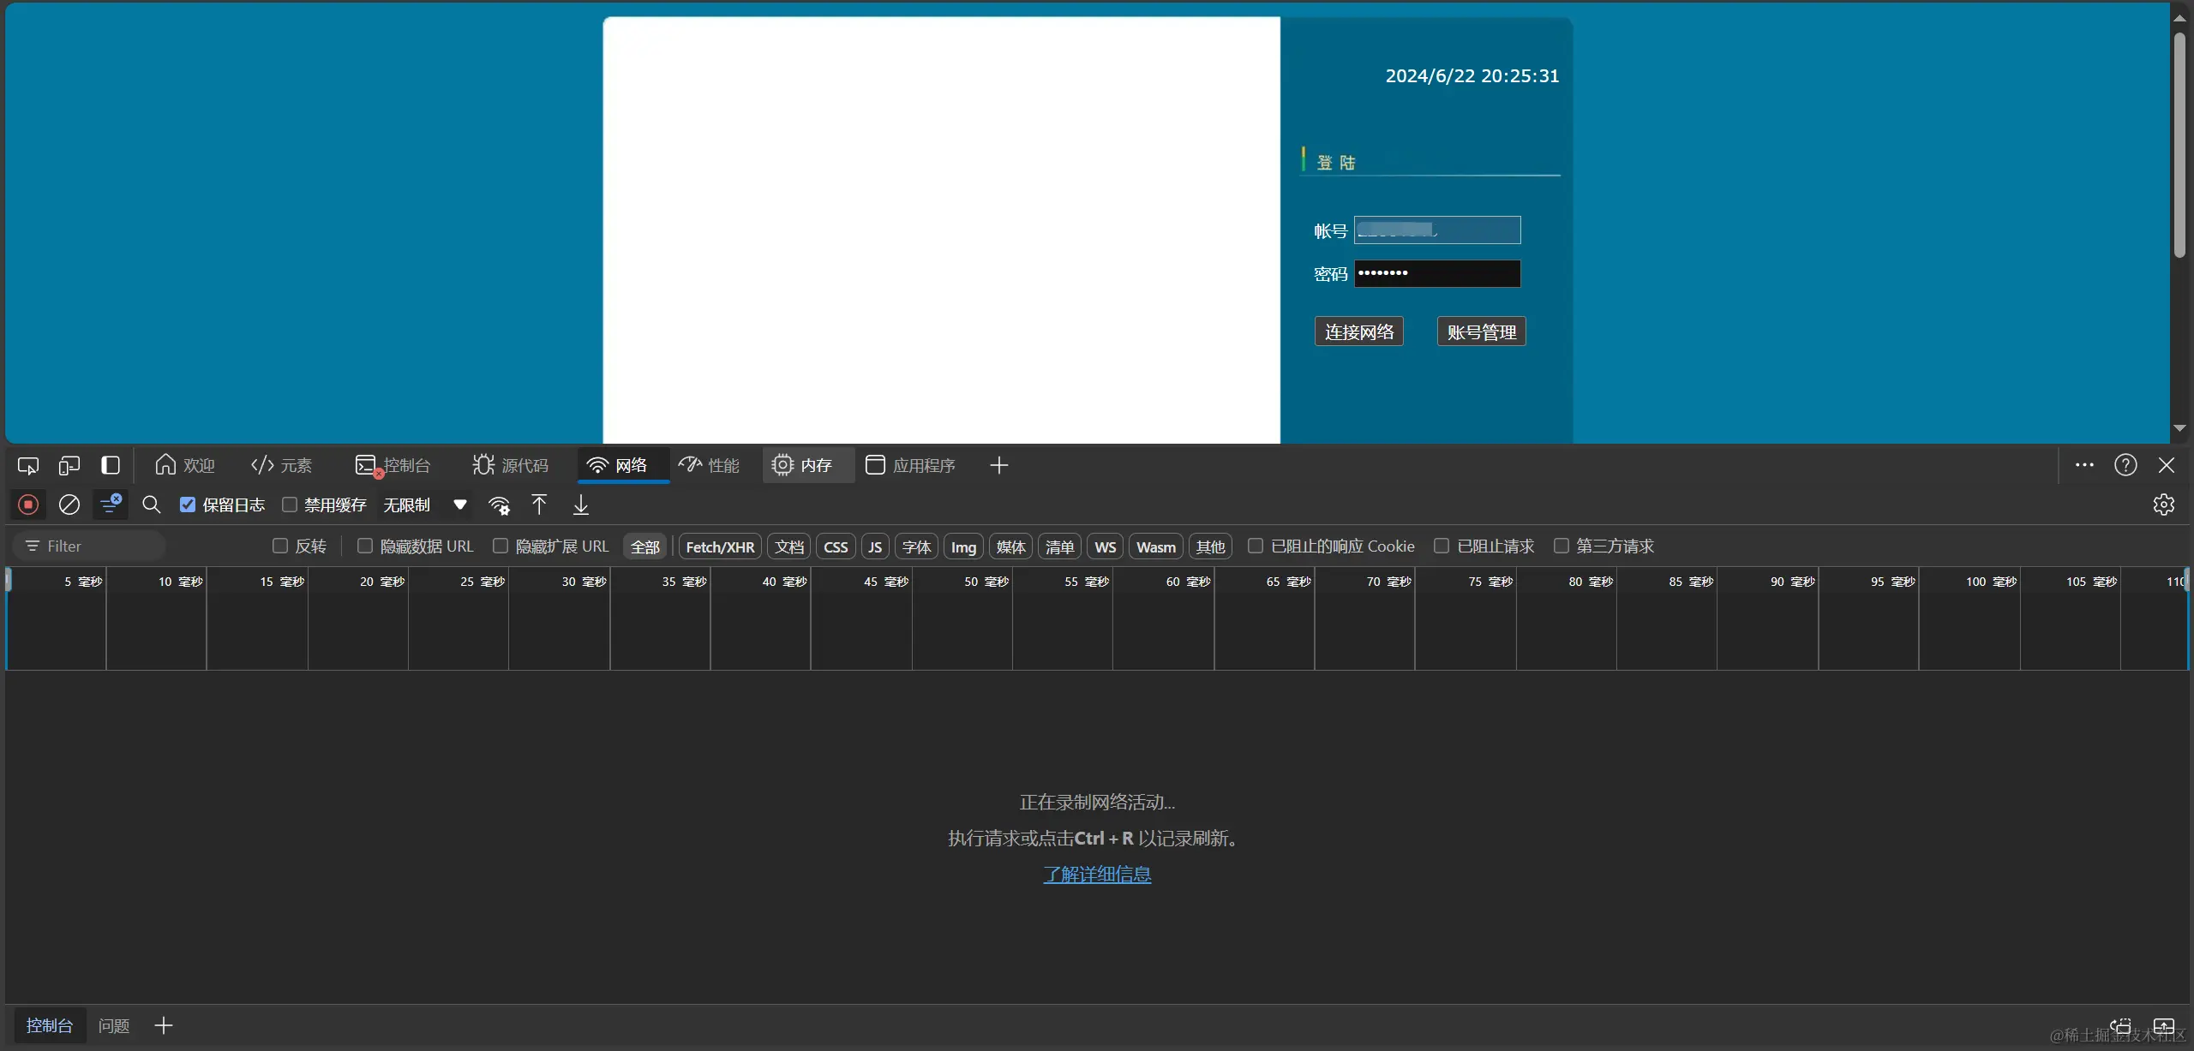This screenshot has width=2194, height=1051.
Task: Switch to the 元素 tab
Action: (282, 465)
